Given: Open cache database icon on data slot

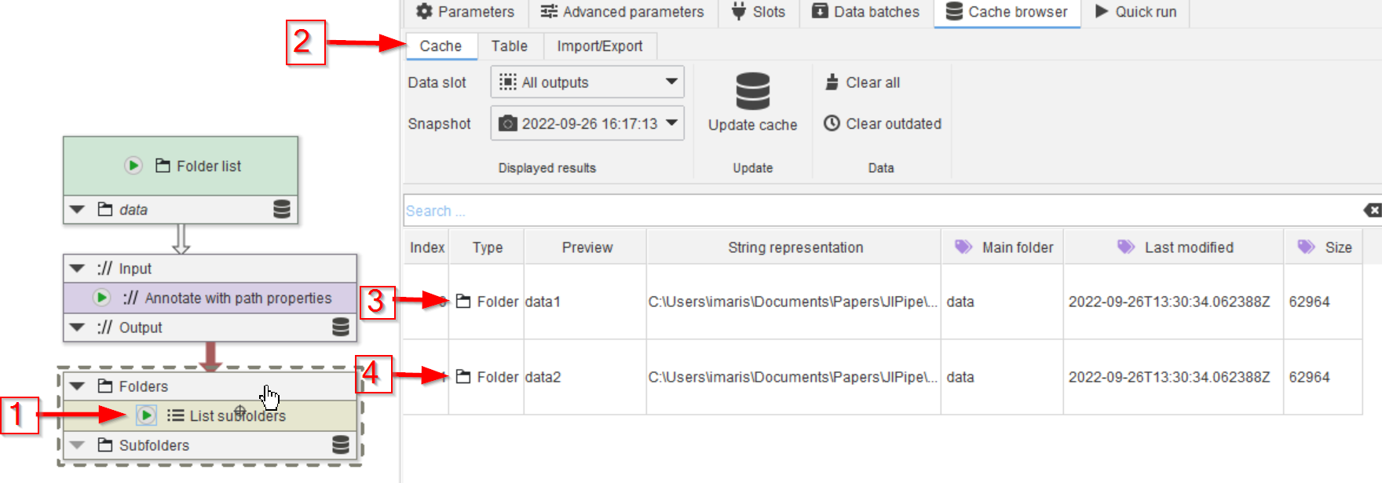Looking at the screenshot, I should pyautogui.click(x=281, y=210).
